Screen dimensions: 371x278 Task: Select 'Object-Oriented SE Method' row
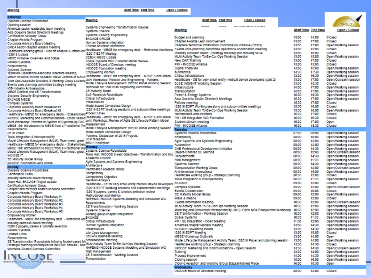pyautogui.click(x=194, y=152)
